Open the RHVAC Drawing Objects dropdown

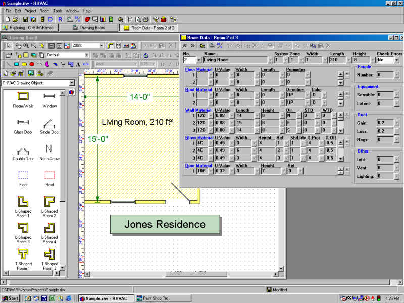pyautogui.click(x=72, y=83)
